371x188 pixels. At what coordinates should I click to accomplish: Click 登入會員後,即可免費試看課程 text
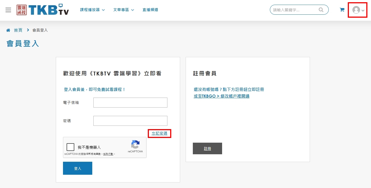pyautogui.click(x=95, y=90)
